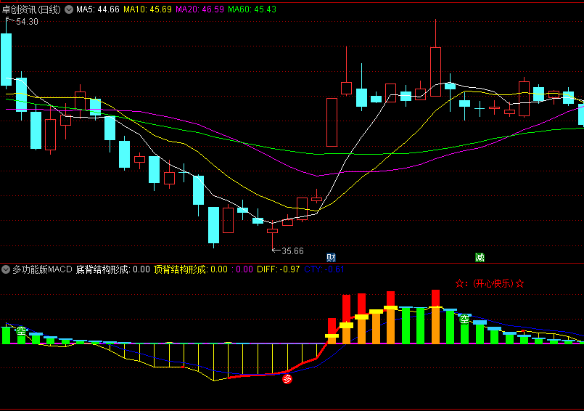Click the MA5: 44.66 label
The image size is (584, 411).
tap(98, 9)
